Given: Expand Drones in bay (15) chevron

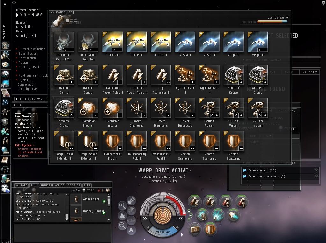Looking at the screenshot, I should click(316, 170).
